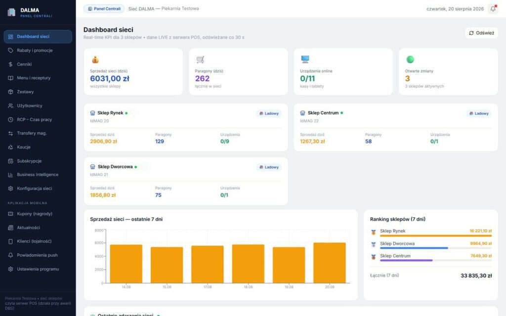Select Transfery mag. in the sidebar

pos(38,133)
